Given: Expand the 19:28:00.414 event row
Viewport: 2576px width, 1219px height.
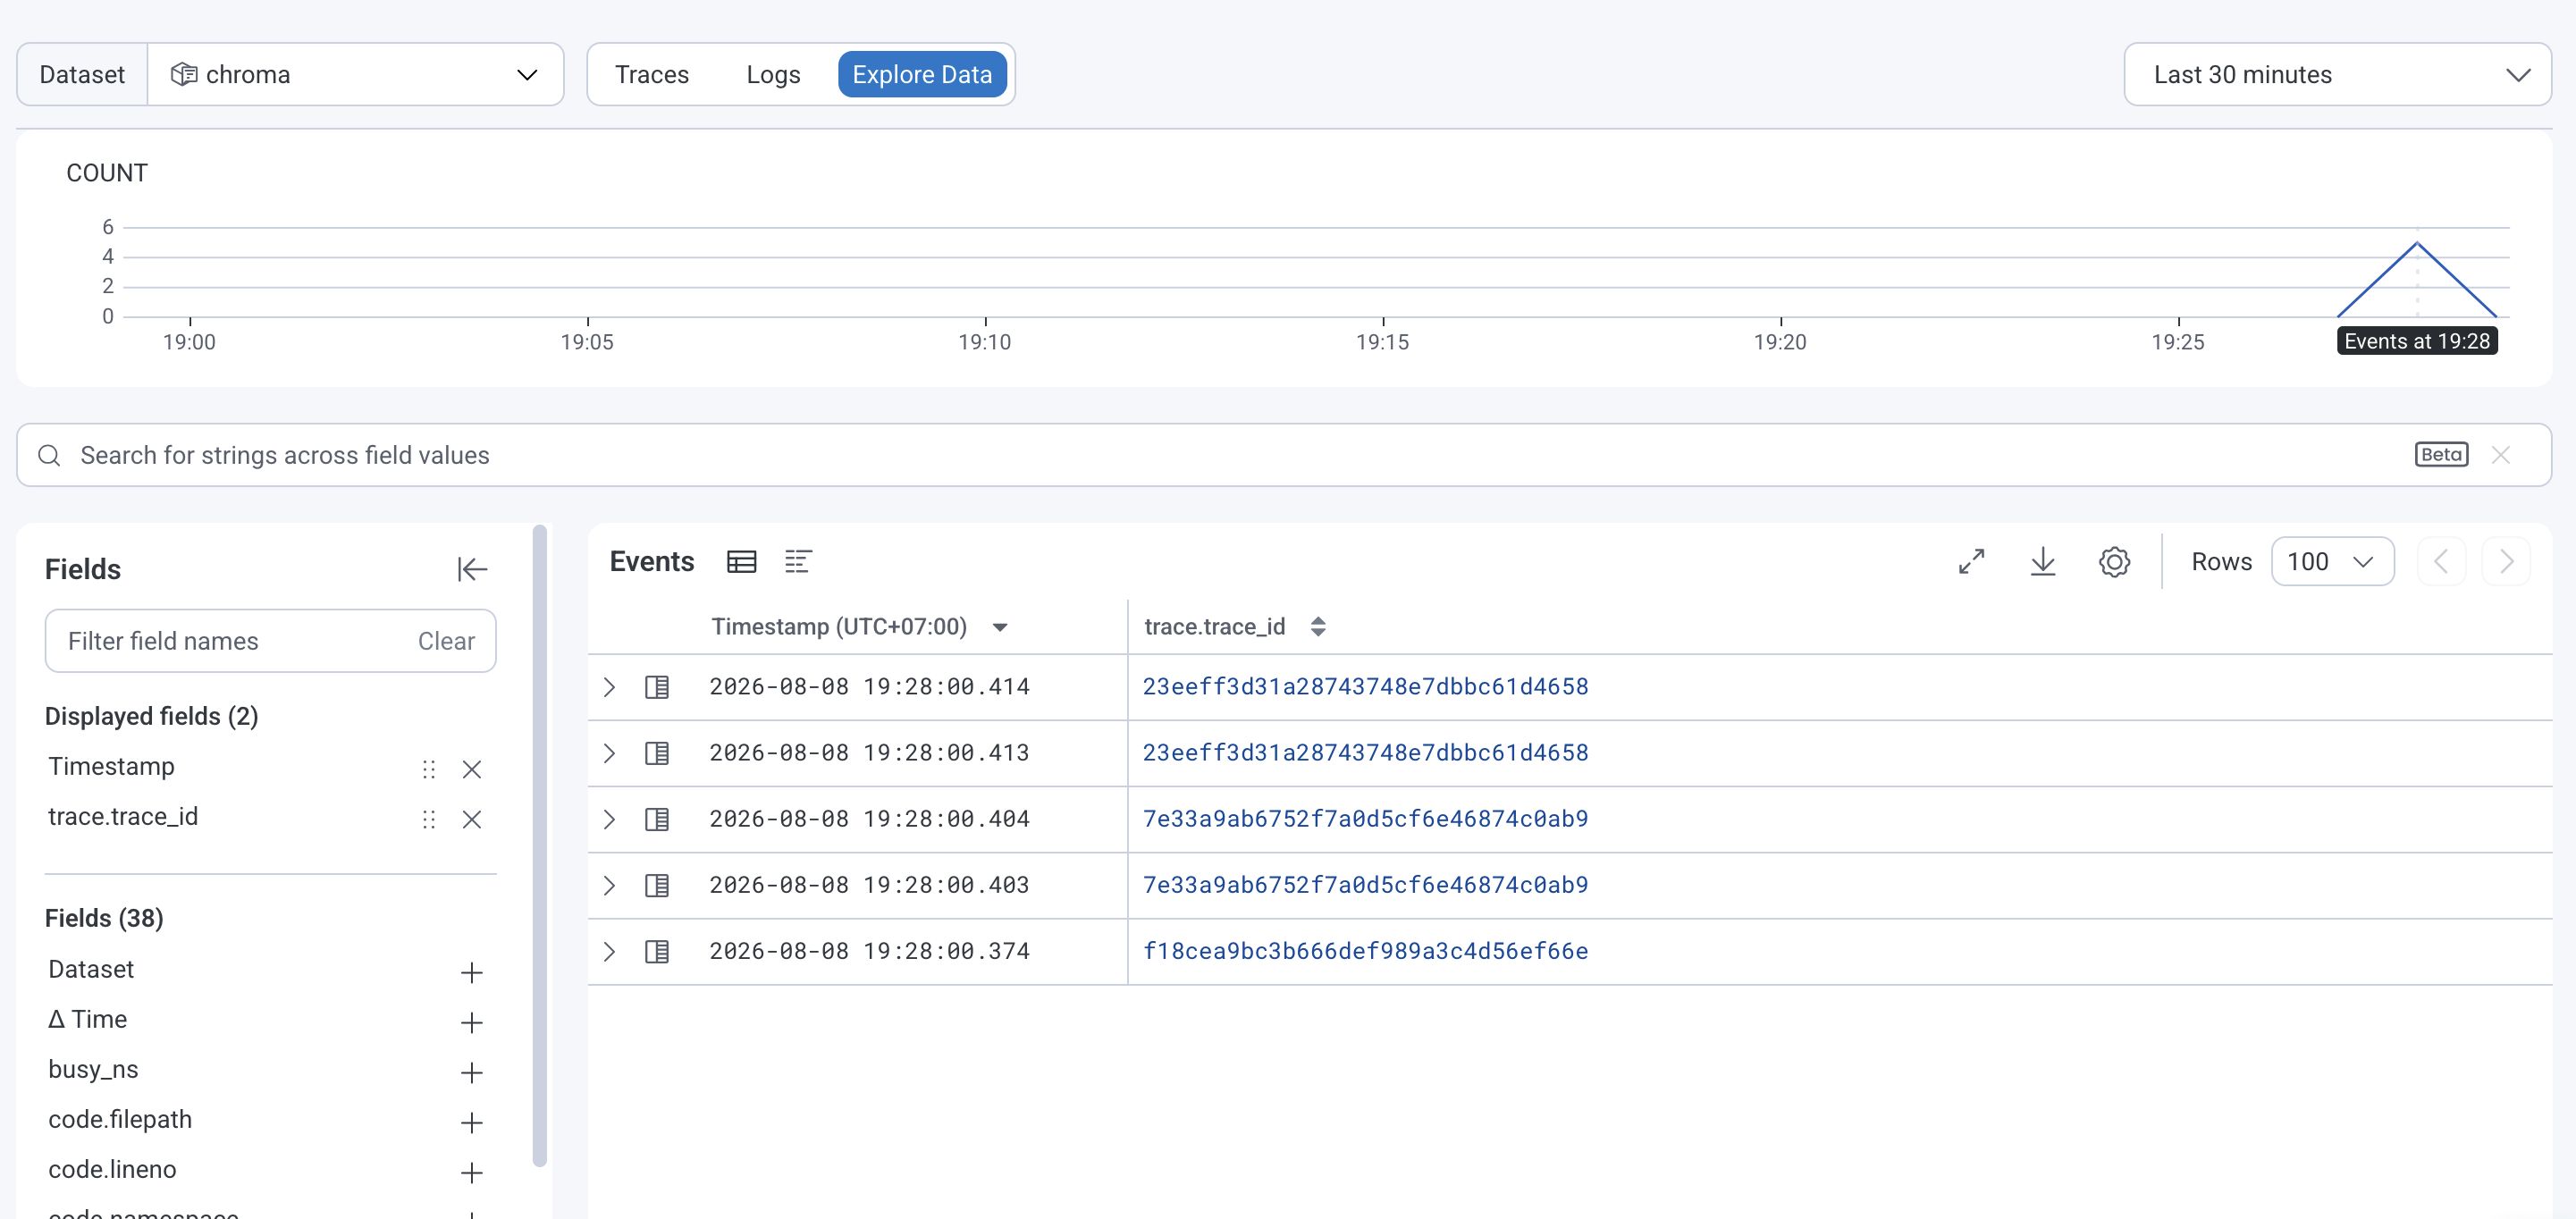Looking at the screenshot, I should 609,687.
